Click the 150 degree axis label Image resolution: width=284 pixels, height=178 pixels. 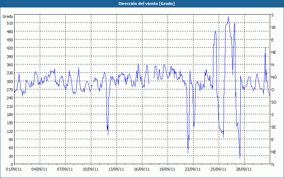[x=10, y=123]
